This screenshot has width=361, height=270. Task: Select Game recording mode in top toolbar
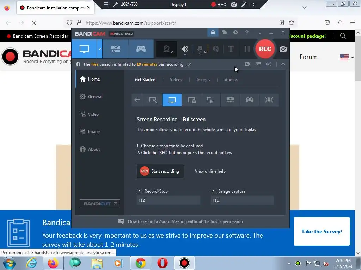pos(141,49)
